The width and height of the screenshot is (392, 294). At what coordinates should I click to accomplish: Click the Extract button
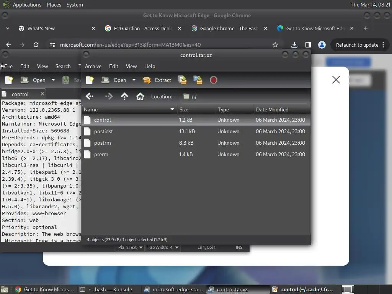click(157, 80)
